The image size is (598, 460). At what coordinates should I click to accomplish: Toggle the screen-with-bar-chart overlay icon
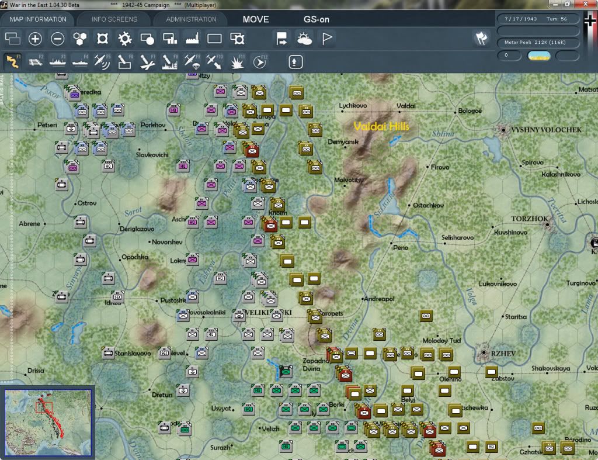(x=170, y=39)
